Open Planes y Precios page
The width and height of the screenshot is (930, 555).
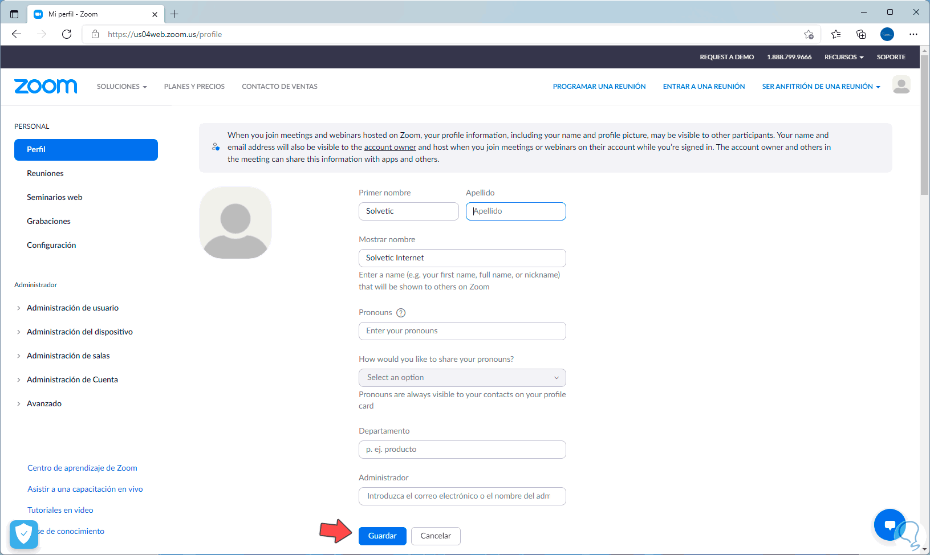pos(194,87)
